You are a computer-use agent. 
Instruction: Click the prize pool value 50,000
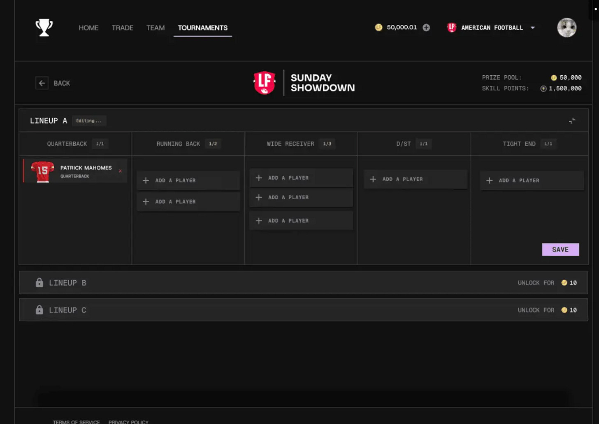[570, 77]
